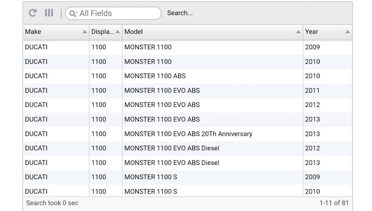Click the reload grid icon

33,13
